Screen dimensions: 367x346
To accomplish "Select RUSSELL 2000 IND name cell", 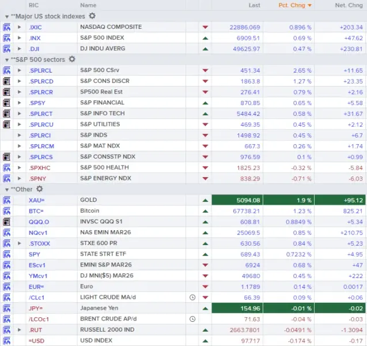I will pyautogui.click(x=131, y=330).
